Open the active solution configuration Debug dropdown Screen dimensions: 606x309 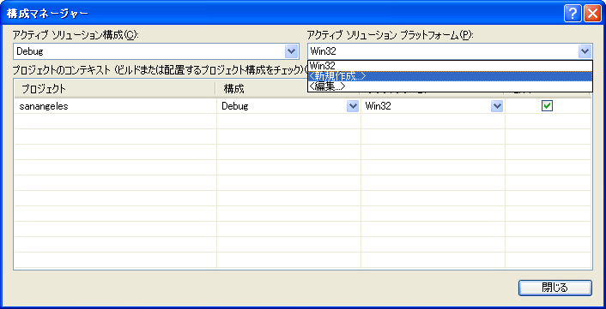[x=291, y=51]
